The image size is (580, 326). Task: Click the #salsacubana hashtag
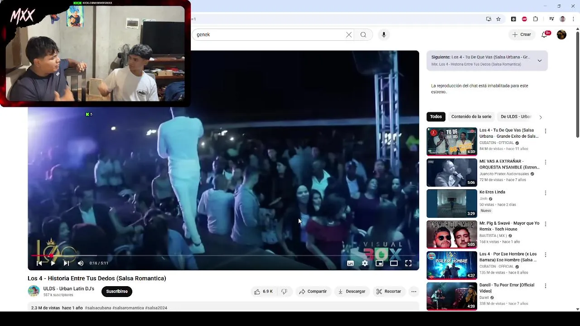(x=98, y=308)
